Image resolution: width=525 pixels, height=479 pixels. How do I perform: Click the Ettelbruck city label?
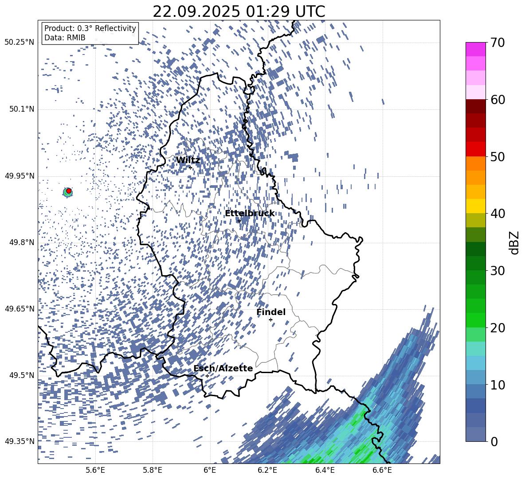pos(250,214)
